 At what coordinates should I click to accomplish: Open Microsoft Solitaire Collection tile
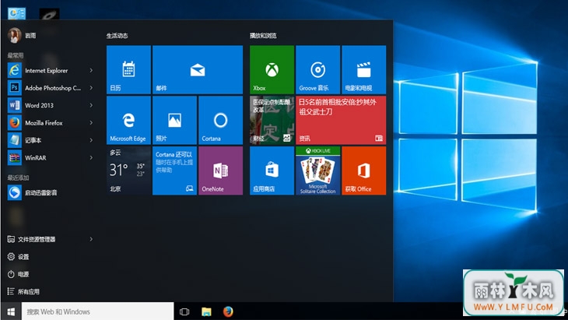pos(317,171)
